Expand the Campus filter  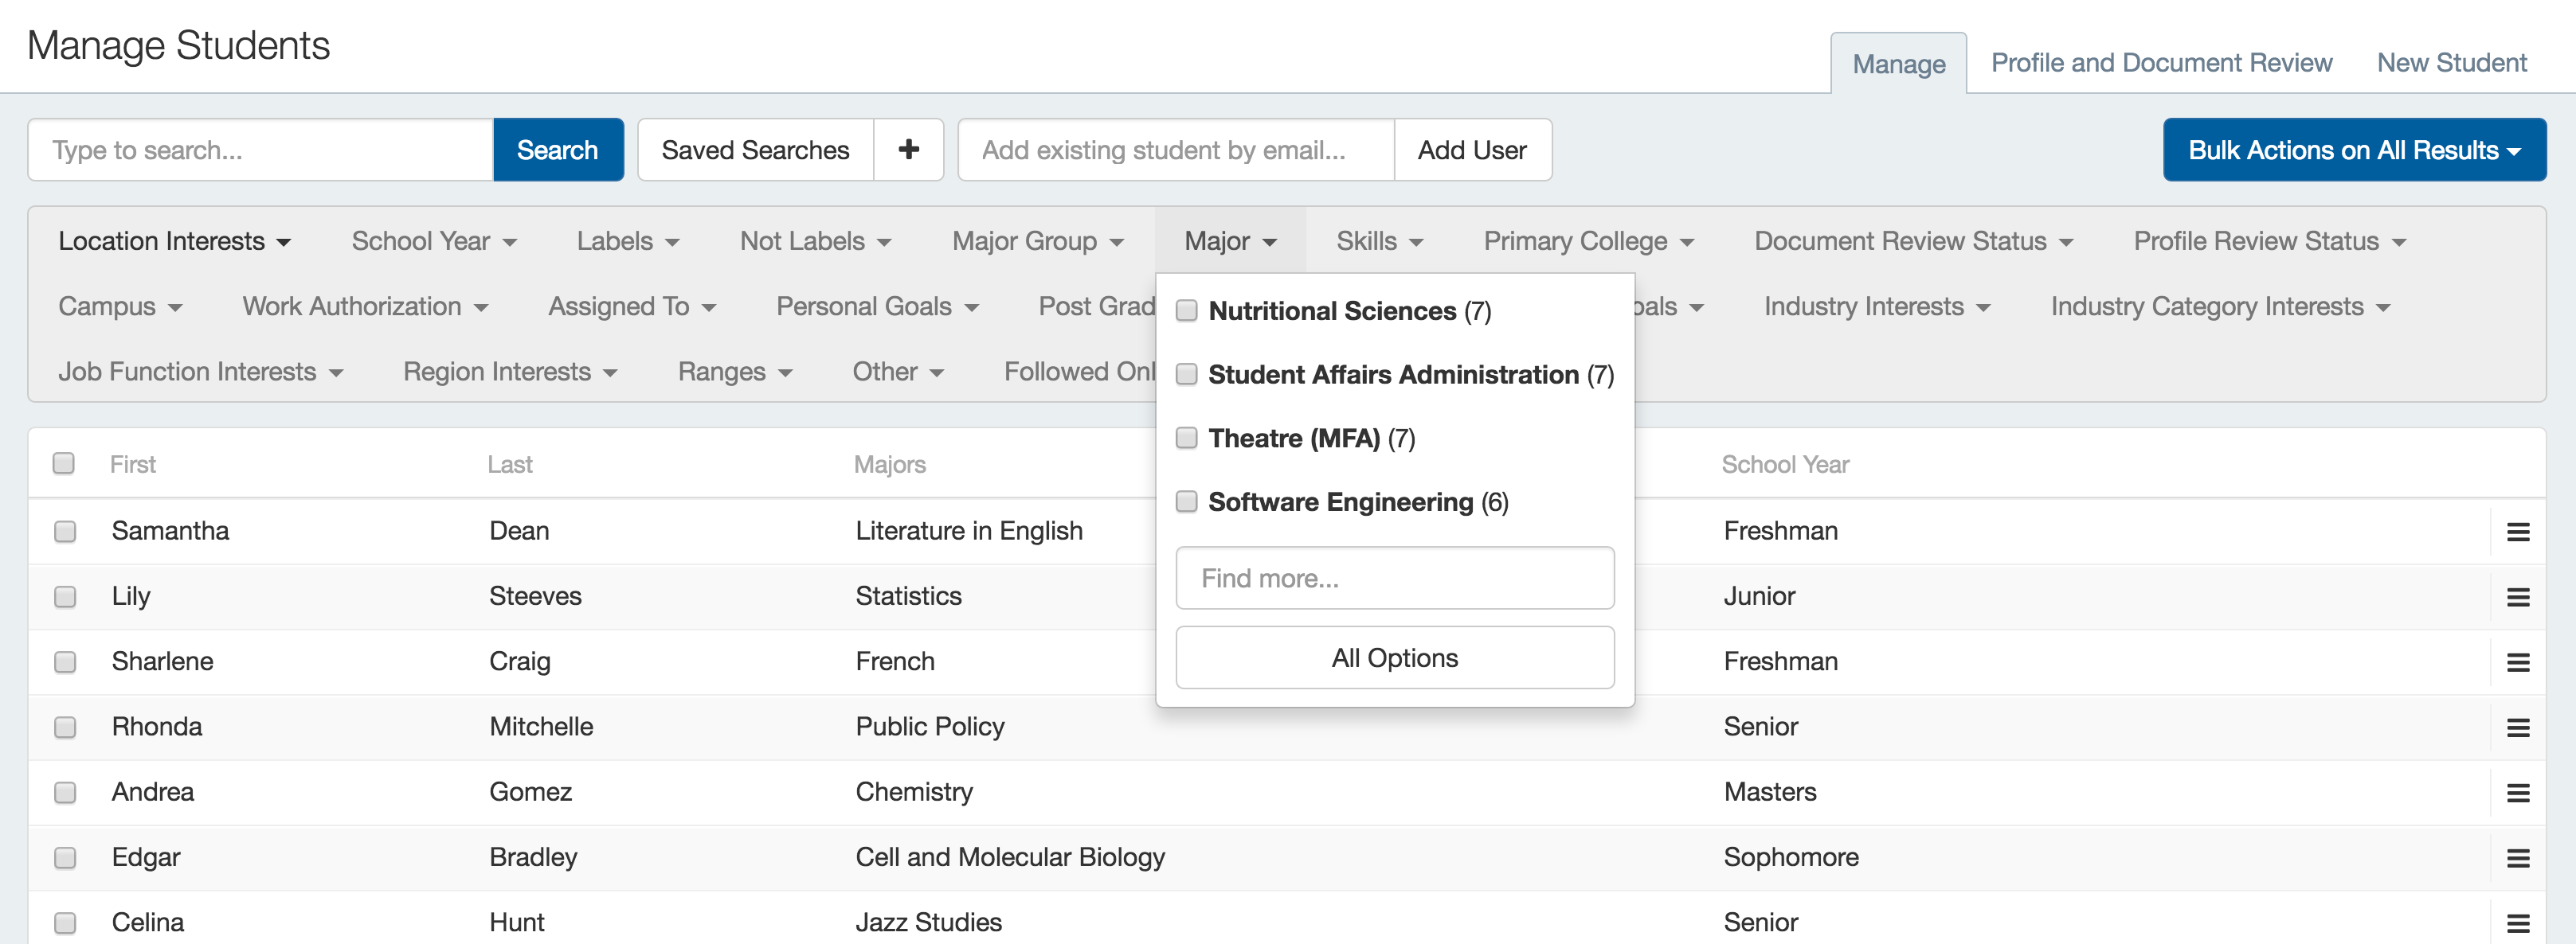click(120, 306)
